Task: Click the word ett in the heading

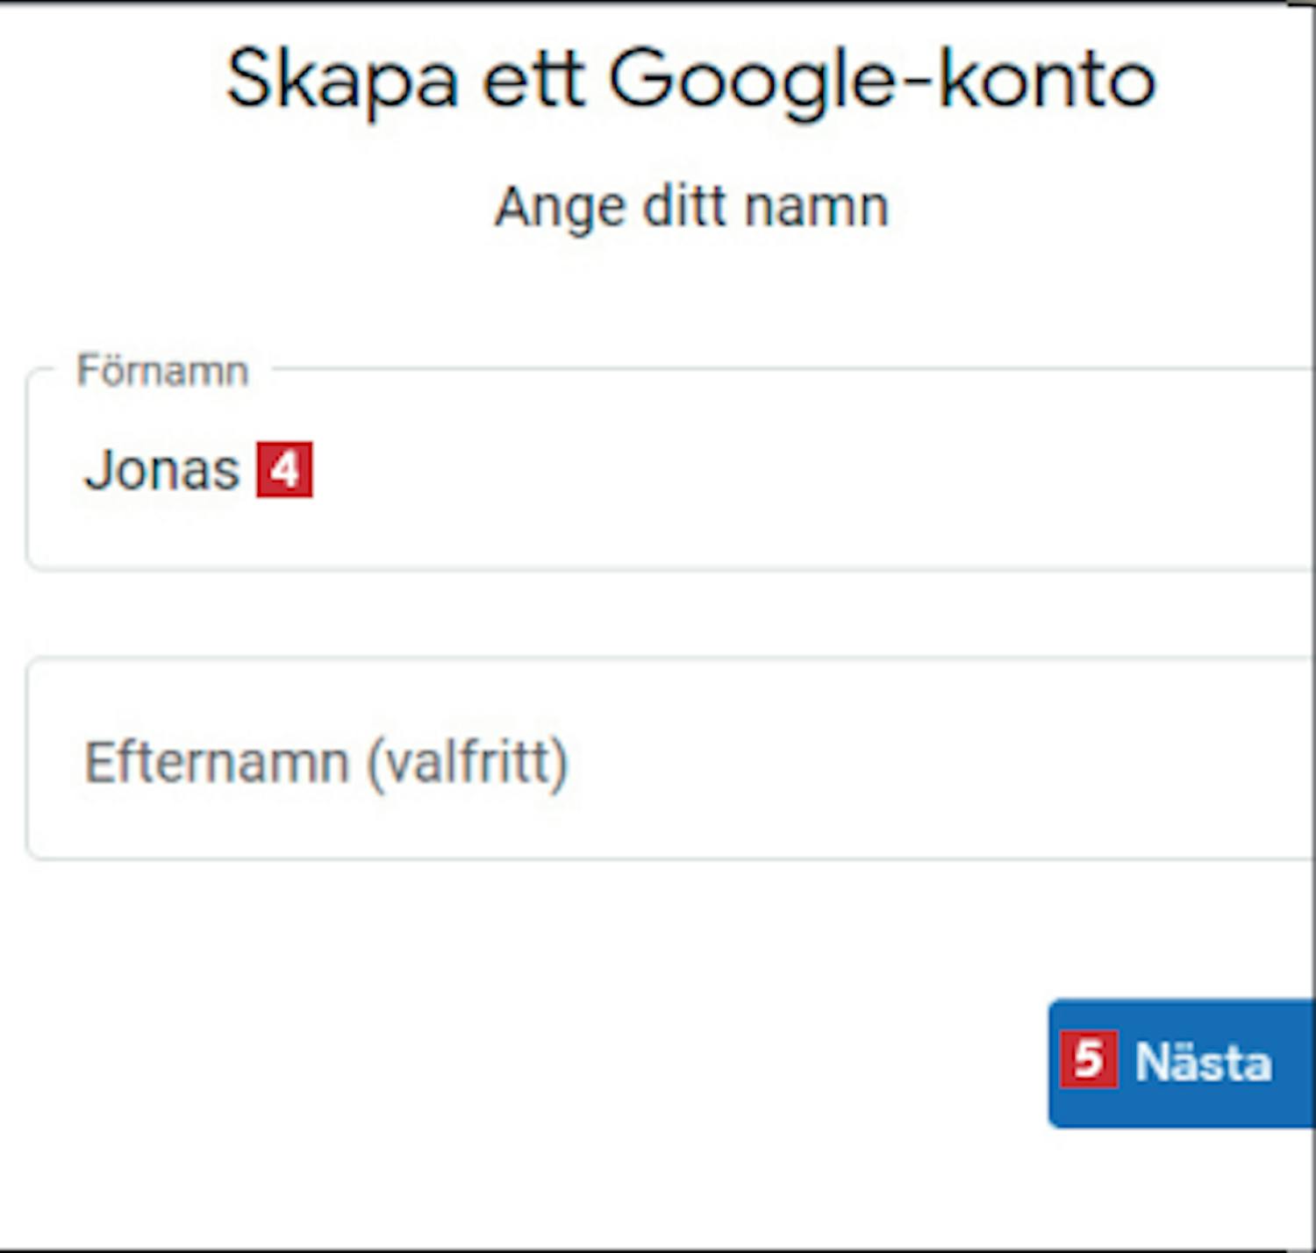Action: (533, 81)
